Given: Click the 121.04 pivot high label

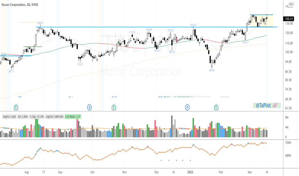Looking at the screenshot, I should [x=170, y=30].
